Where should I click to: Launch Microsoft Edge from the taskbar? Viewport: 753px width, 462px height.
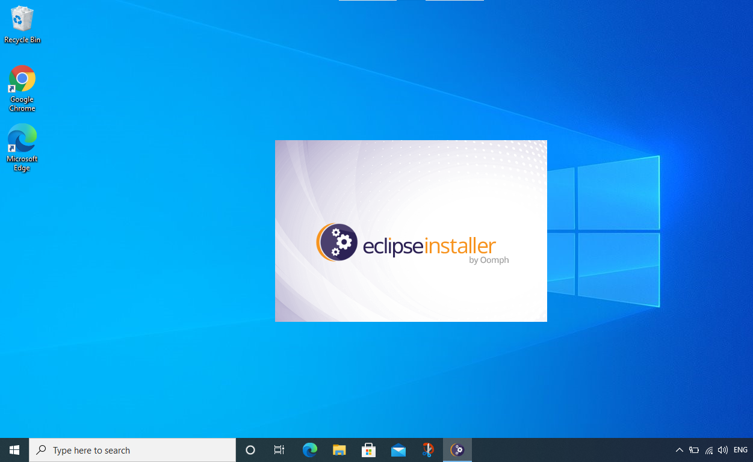[x=309, y=449]
